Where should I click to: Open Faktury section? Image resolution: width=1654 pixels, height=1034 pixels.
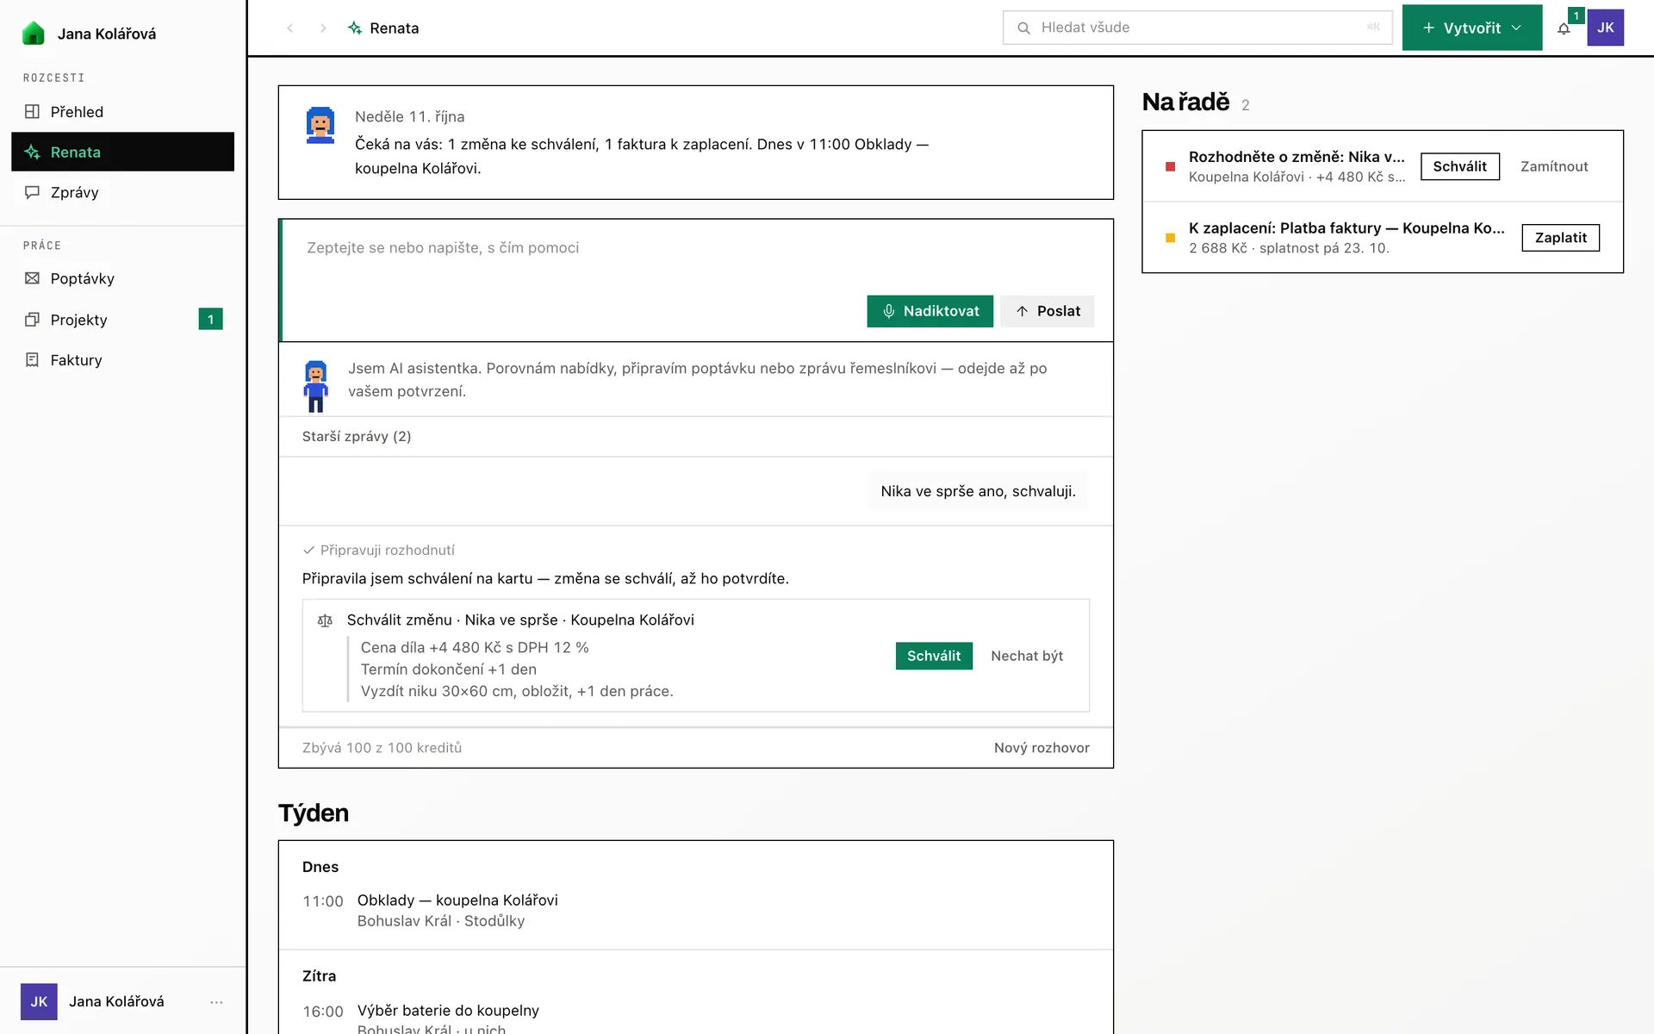[x=122, y=360]
